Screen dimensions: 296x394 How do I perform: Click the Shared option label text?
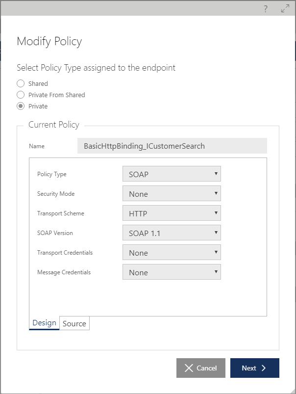tap(38, 84)
